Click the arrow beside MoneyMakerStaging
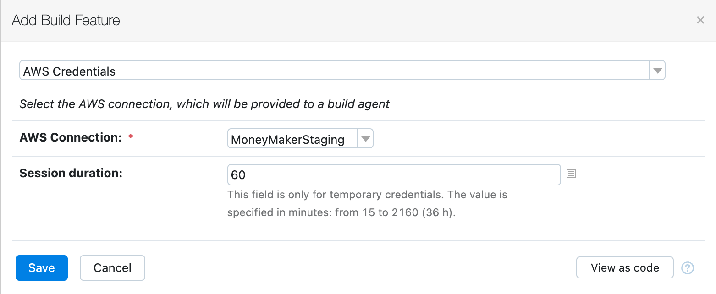This screenshot has height=294, width=716. [365, 139]
